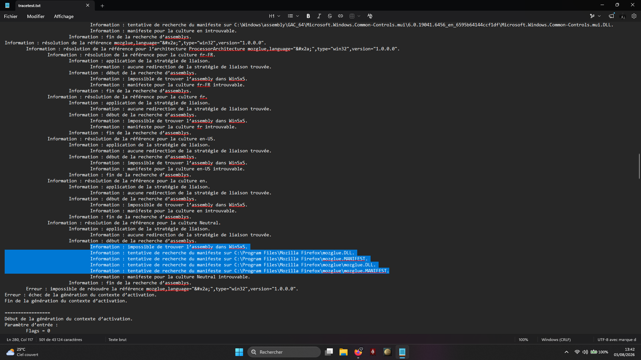Click the Rechercher taskbar search box

pyautogui.click(x=284, y=352)
